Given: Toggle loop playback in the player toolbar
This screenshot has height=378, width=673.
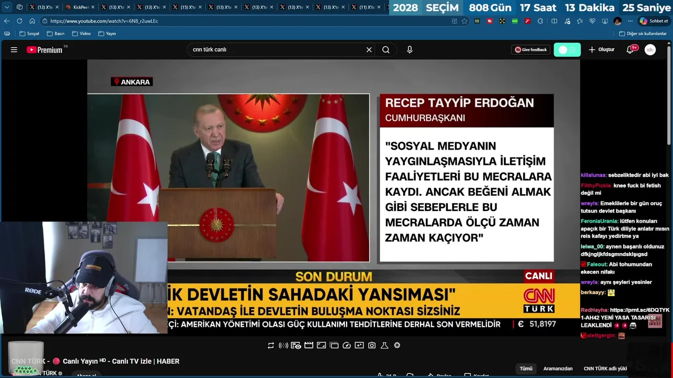Looking at the screenshot, I should click(x=271, y=345).
